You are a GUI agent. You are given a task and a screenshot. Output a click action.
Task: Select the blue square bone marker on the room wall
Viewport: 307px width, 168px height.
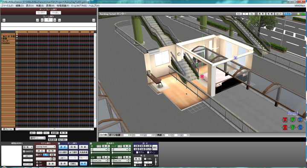point(235,58)
